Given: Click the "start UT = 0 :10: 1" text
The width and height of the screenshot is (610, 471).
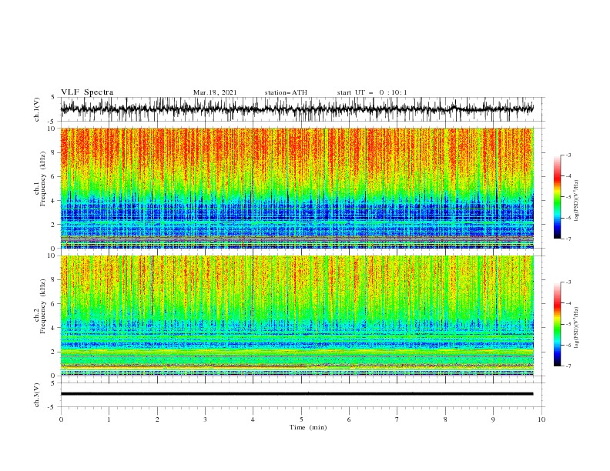Looking at the screenshot, I should coord(371,92).
